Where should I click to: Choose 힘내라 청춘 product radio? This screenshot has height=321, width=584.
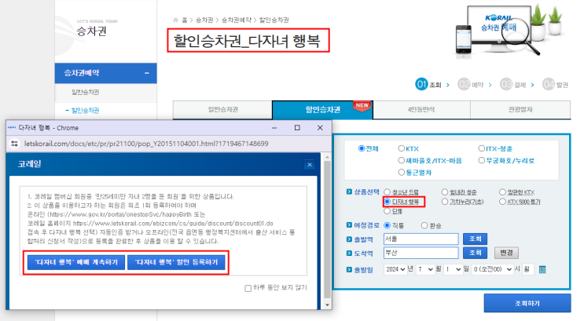click(x=445, y=192)
